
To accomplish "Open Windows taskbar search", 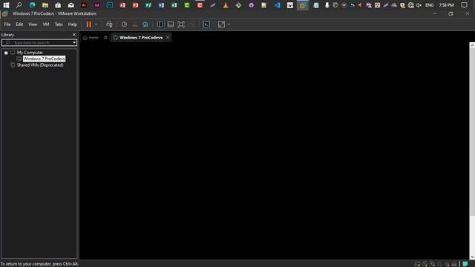I will pyautogui.click(x=19, y=5).
